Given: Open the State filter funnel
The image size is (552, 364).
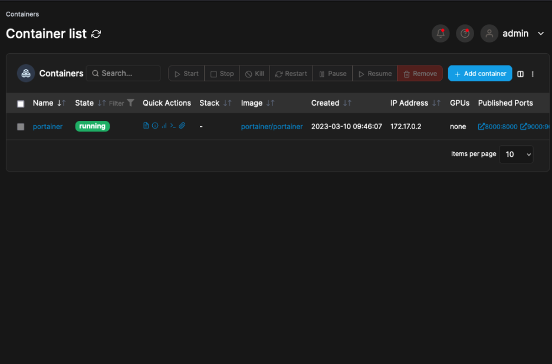Looking at the screenshot, I should pos(130,103).
